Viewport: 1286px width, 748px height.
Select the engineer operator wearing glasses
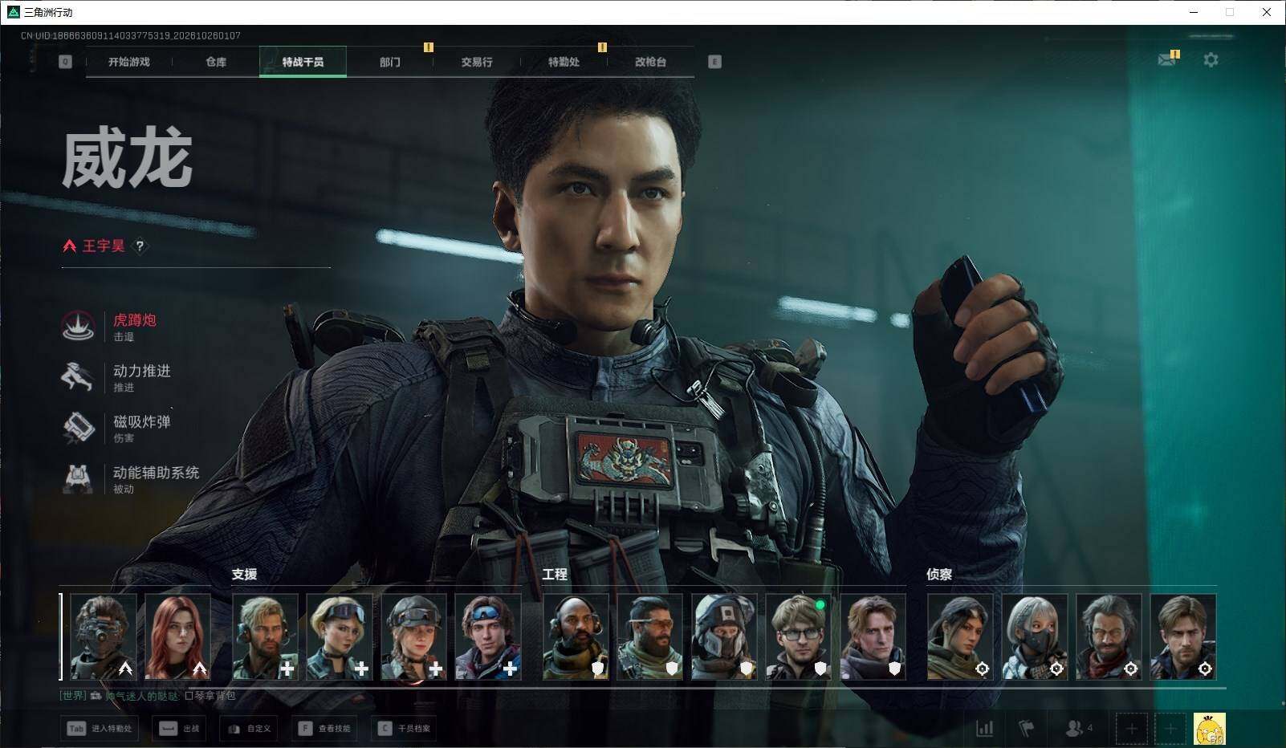pyautogui.click(x=799, y=636)
